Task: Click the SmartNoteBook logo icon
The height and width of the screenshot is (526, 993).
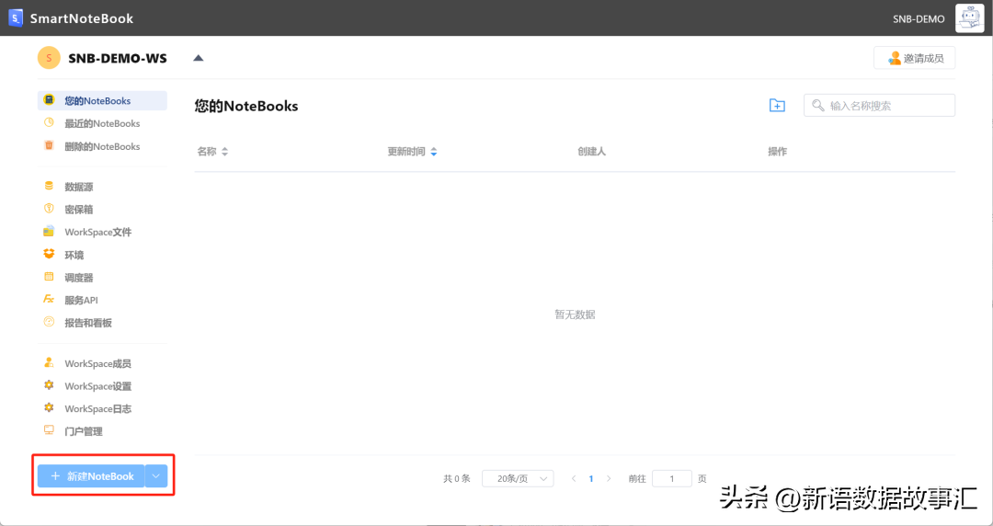Action: 16,18
